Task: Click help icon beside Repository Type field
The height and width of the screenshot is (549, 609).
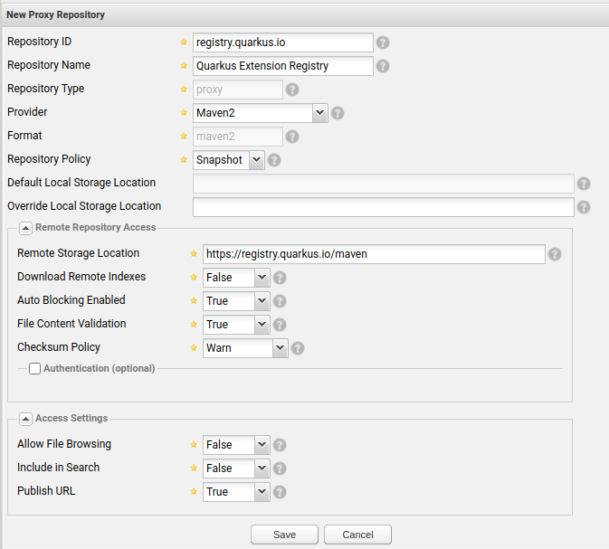Action: (292, 90)
